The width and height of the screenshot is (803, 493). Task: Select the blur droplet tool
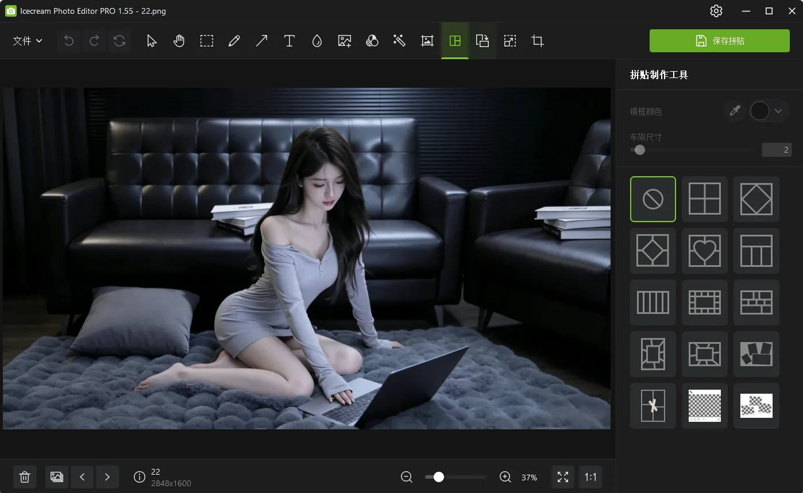click(x=316, y=41)
